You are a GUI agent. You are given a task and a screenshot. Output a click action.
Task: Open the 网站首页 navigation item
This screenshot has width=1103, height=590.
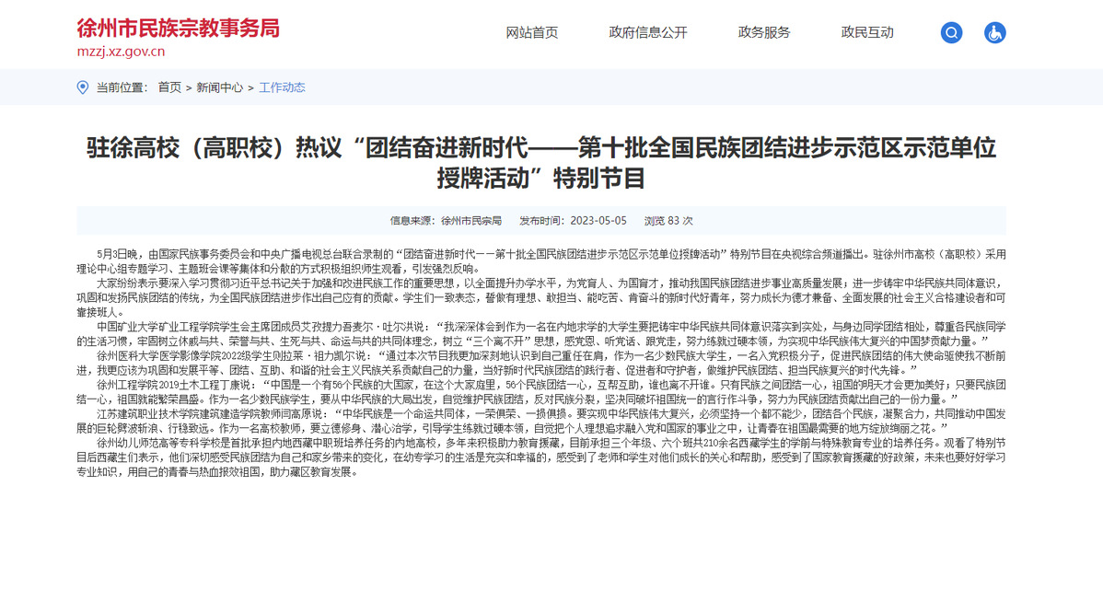click(x=531, y=32)
